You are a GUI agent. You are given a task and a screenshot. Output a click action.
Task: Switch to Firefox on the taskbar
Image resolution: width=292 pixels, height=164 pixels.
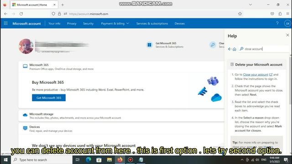tap(120, 160)
